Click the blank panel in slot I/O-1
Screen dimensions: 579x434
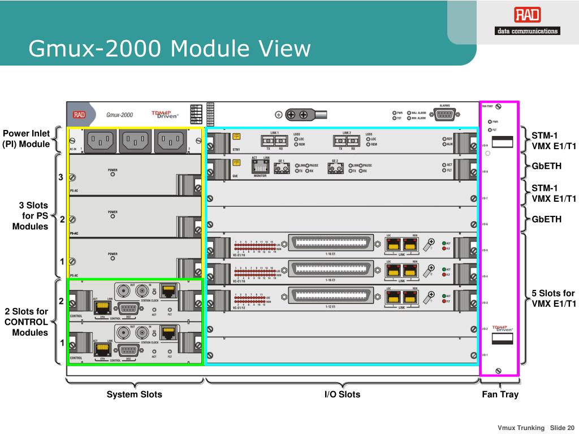click(x=342, y=350)
